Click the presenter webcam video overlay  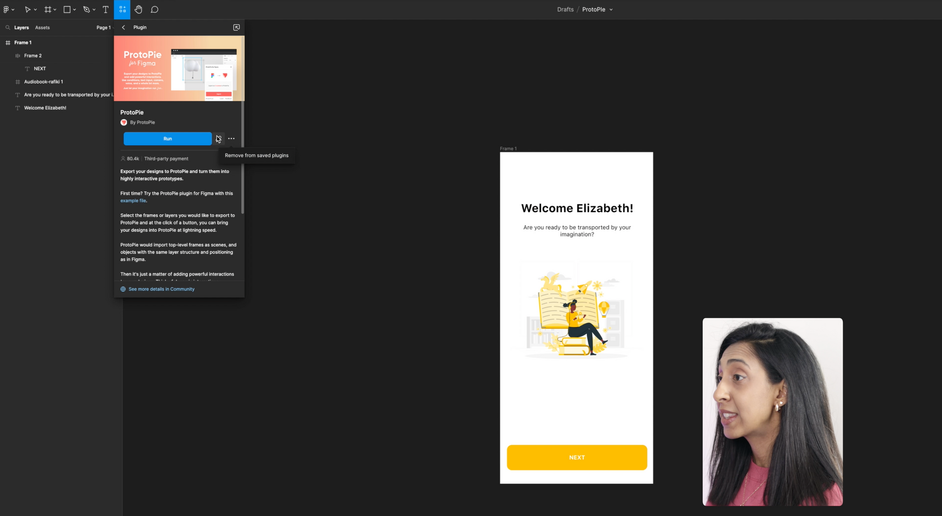[x=772, y=412]
